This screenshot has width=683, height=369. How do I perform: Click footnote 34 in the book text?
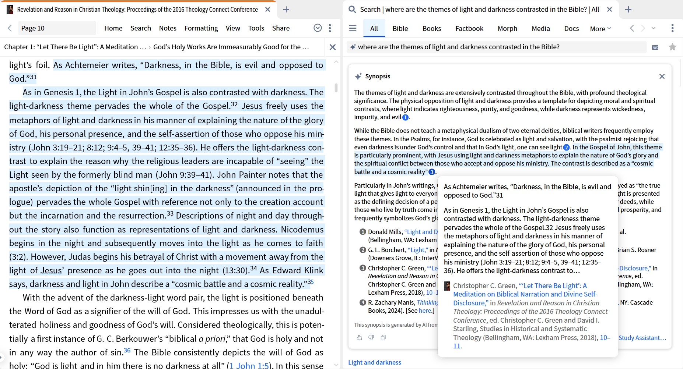click(x=253, y=268)
